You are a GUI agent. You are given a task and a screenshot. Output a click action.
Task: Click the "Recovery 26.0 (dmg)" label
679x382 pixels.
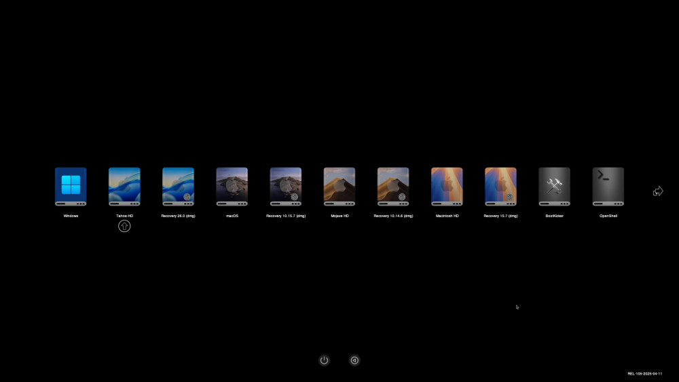click(178, 216)
